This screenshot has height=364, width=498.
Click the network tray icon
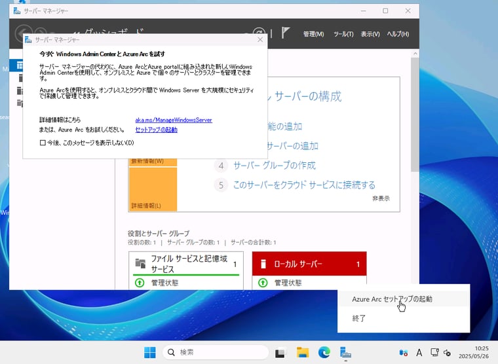[x=434, y=352]
